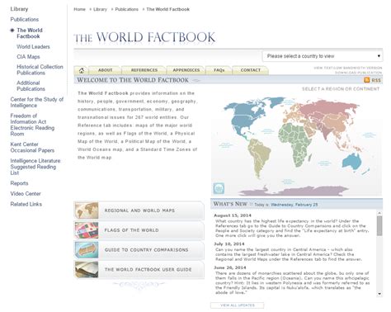Open the Contact tab
Screen dimensions: 391x312
tap(251, 70)
